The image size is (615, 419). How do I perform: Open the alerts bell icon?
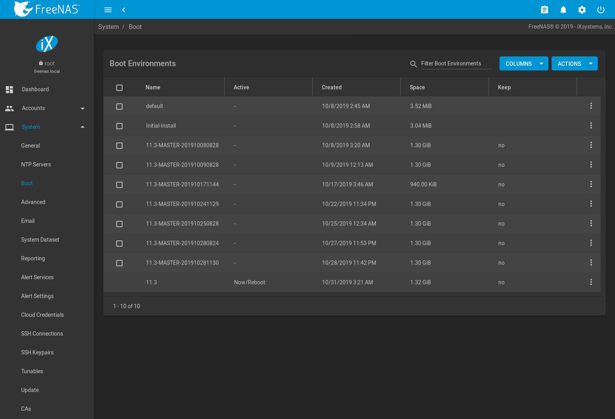coord(563,10)
